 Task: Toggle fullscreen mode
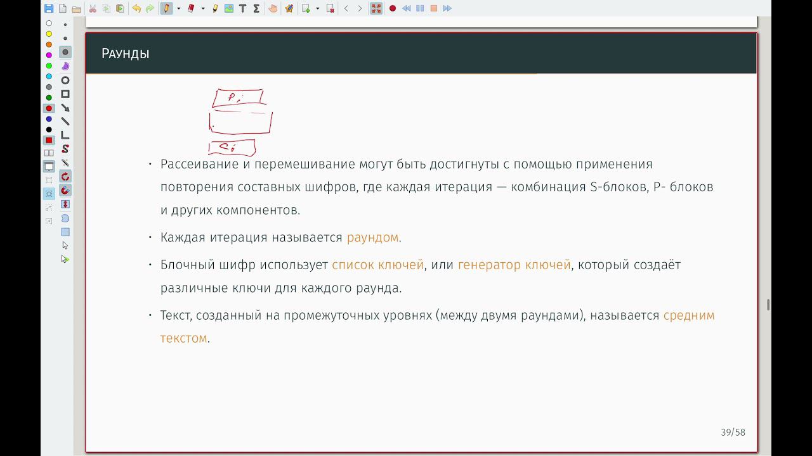[376, 9]
